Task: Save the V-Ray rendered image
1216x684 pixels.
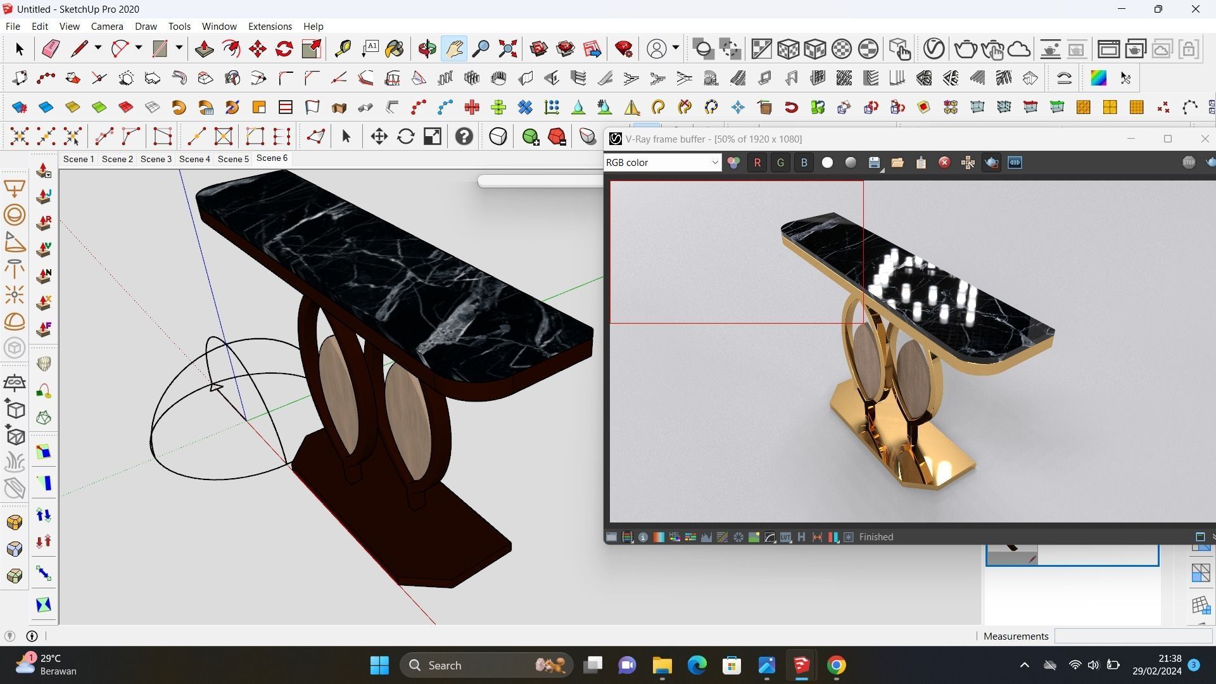Action: click(874, 163)
